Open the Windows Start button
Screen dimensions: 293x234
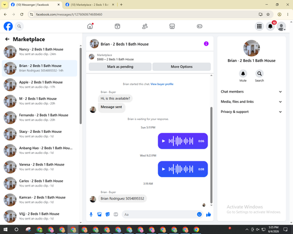tap(5, 229)
